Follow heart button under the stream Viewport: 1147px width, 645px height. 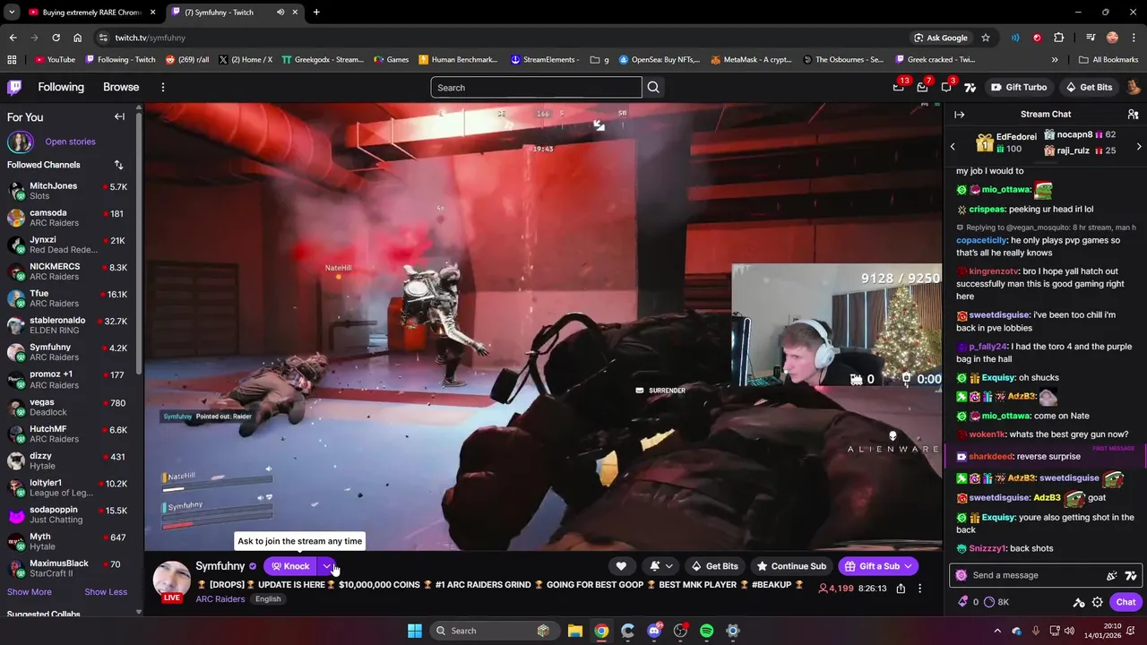click(621, 566)
